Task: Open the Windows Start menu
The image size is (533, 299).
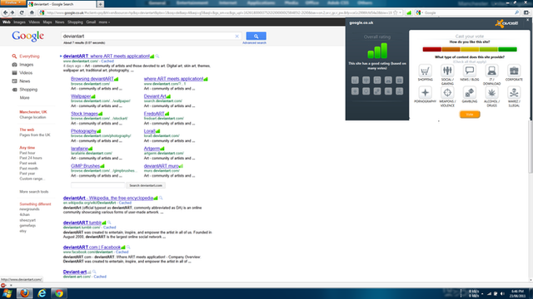Action: (7, 293)
